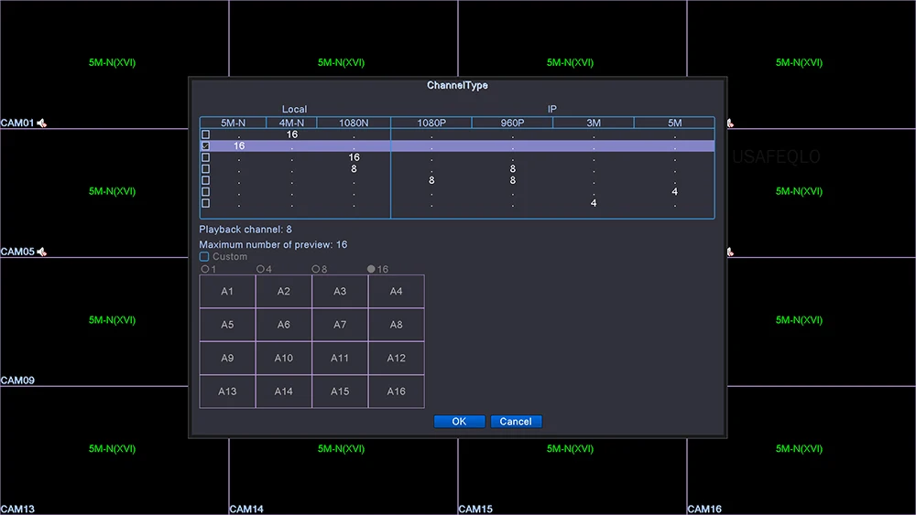The image size is (916, 515).
Task: Click the A6 preview cell
Action: pos(283,325)
